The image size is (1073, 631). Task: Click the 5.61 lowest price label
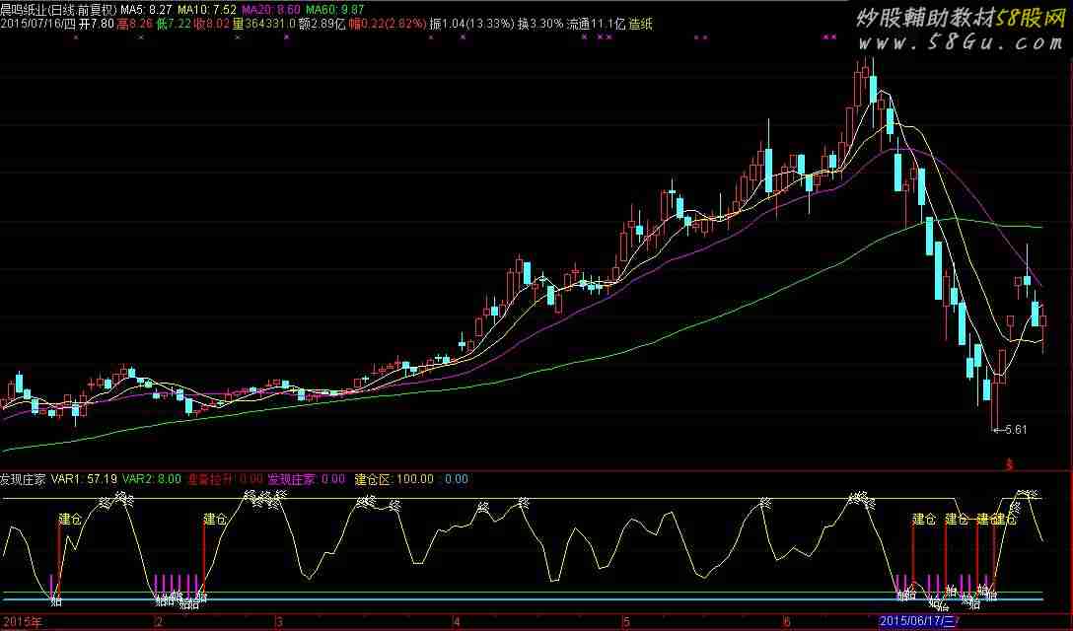pos(1016,430)
